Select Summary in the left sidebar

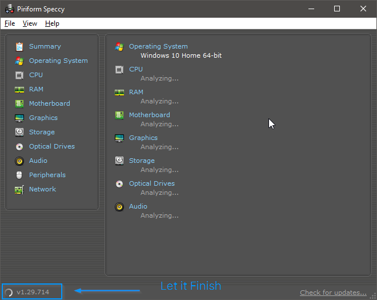click(x=45, y=46)
